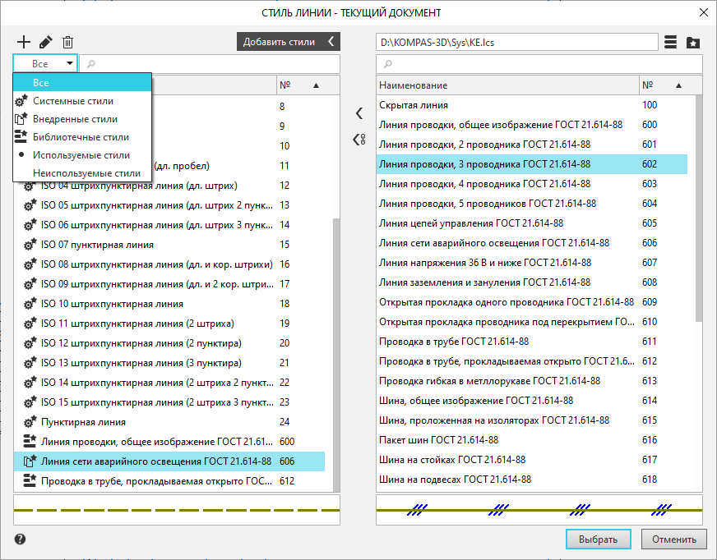717x560 pixels.
Task: Sort right list by № column arrow
Action: coord(678,85)
